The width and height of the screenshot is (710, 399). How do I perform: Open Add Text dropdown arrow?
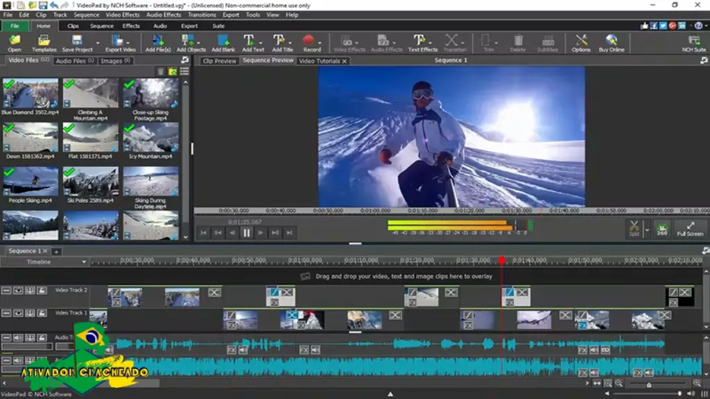pyautogui.click(x=261, y=43)
